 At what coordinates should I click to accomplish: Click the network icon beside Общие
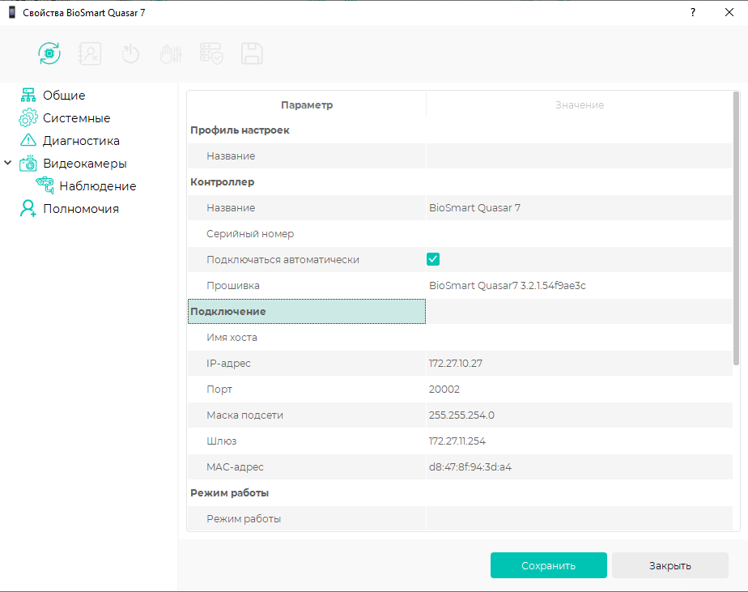coord(28,95)
